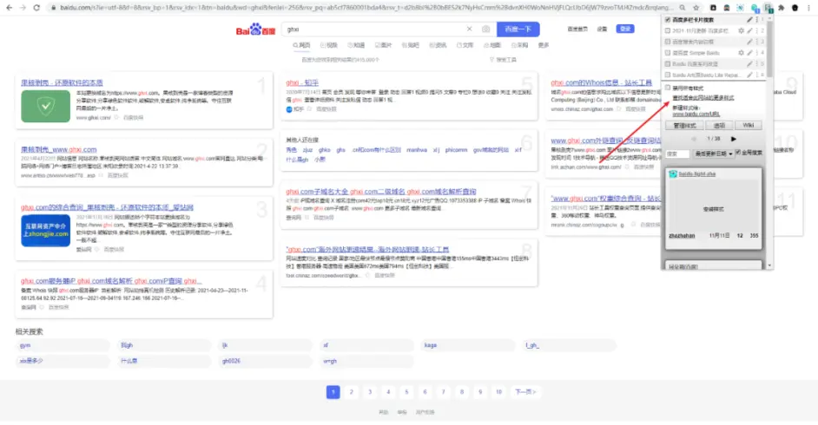Click the first black square extension icon

click(713, 8)
